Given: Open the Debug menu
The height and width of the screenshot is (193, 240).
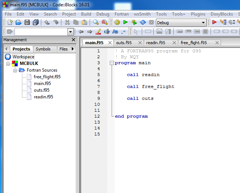Looking at the screenshot, I should pos(103,14).
